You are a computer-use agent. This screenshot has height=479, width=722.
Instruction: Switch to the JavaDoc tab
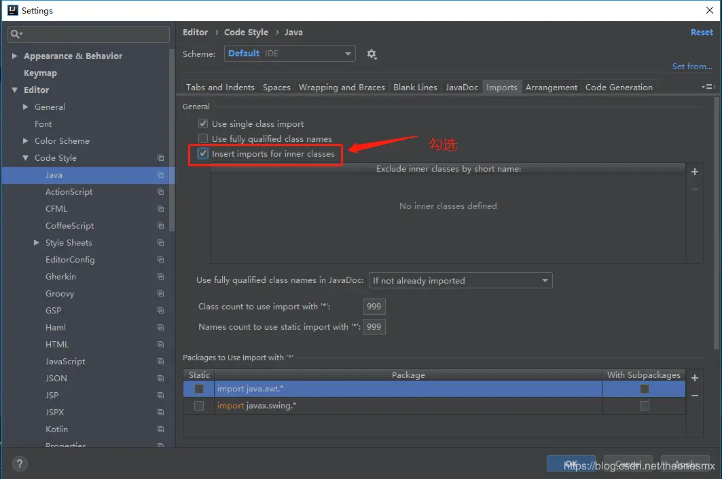pos(461,87)
